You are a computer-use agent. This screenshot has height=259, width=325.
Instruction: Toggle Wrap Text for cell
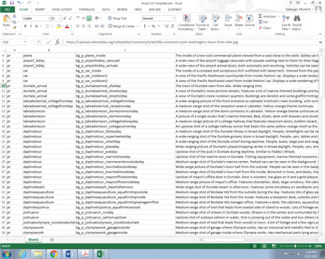click(x=117, y=18)
